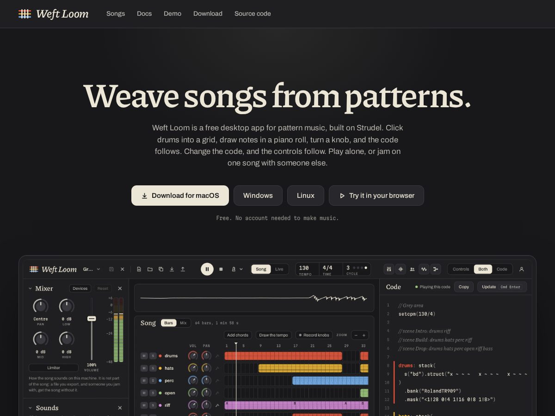Click the arrangement bars icon

click(436, 269)
